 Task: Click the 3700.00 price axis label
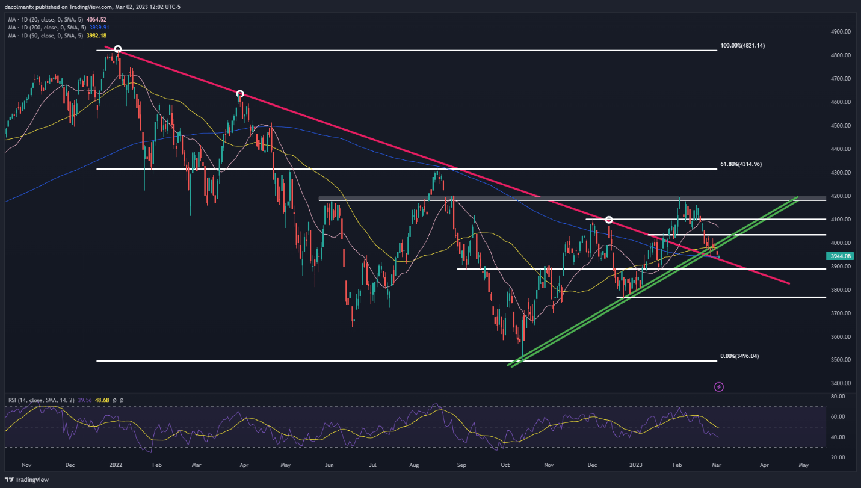[x=840, y=313]
